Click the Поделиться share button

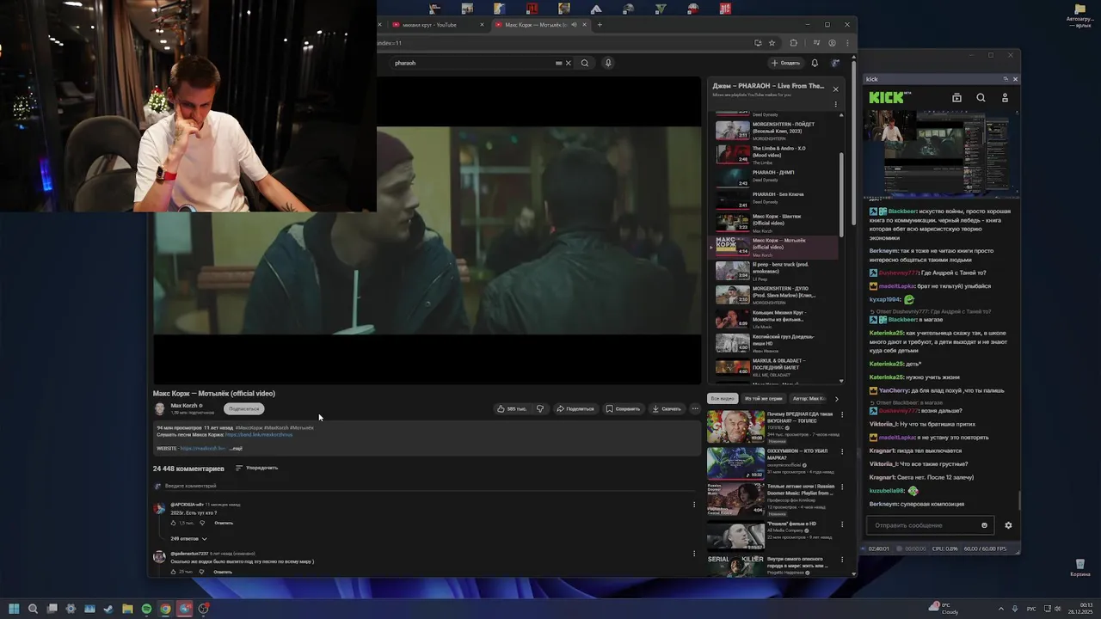click(575, 408)
